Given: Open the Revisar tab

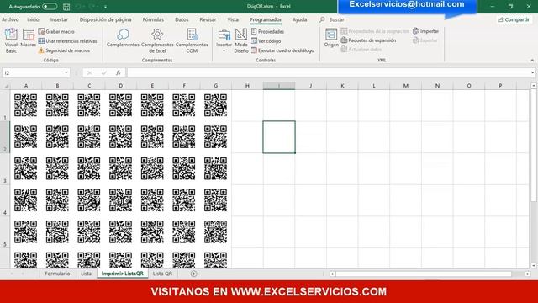Looking at the screenshot, I should coord(208,19).
